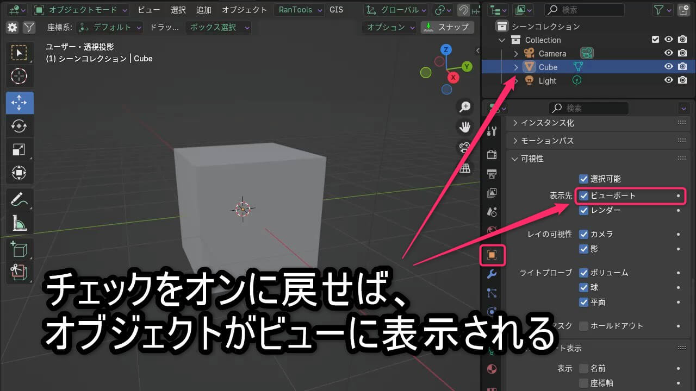Open the Object properties tab
This screenshot has height=391, width=696.
coord(493,255)
